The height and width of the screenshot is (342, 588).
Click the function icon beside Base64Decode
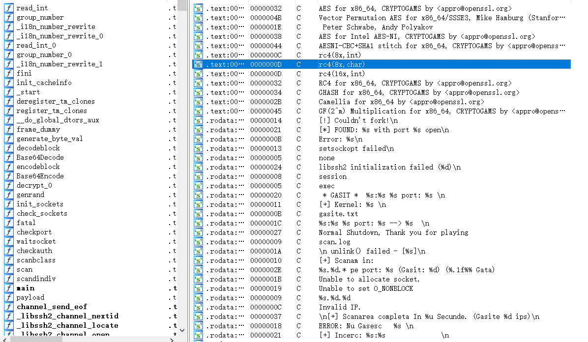[9, 157]
